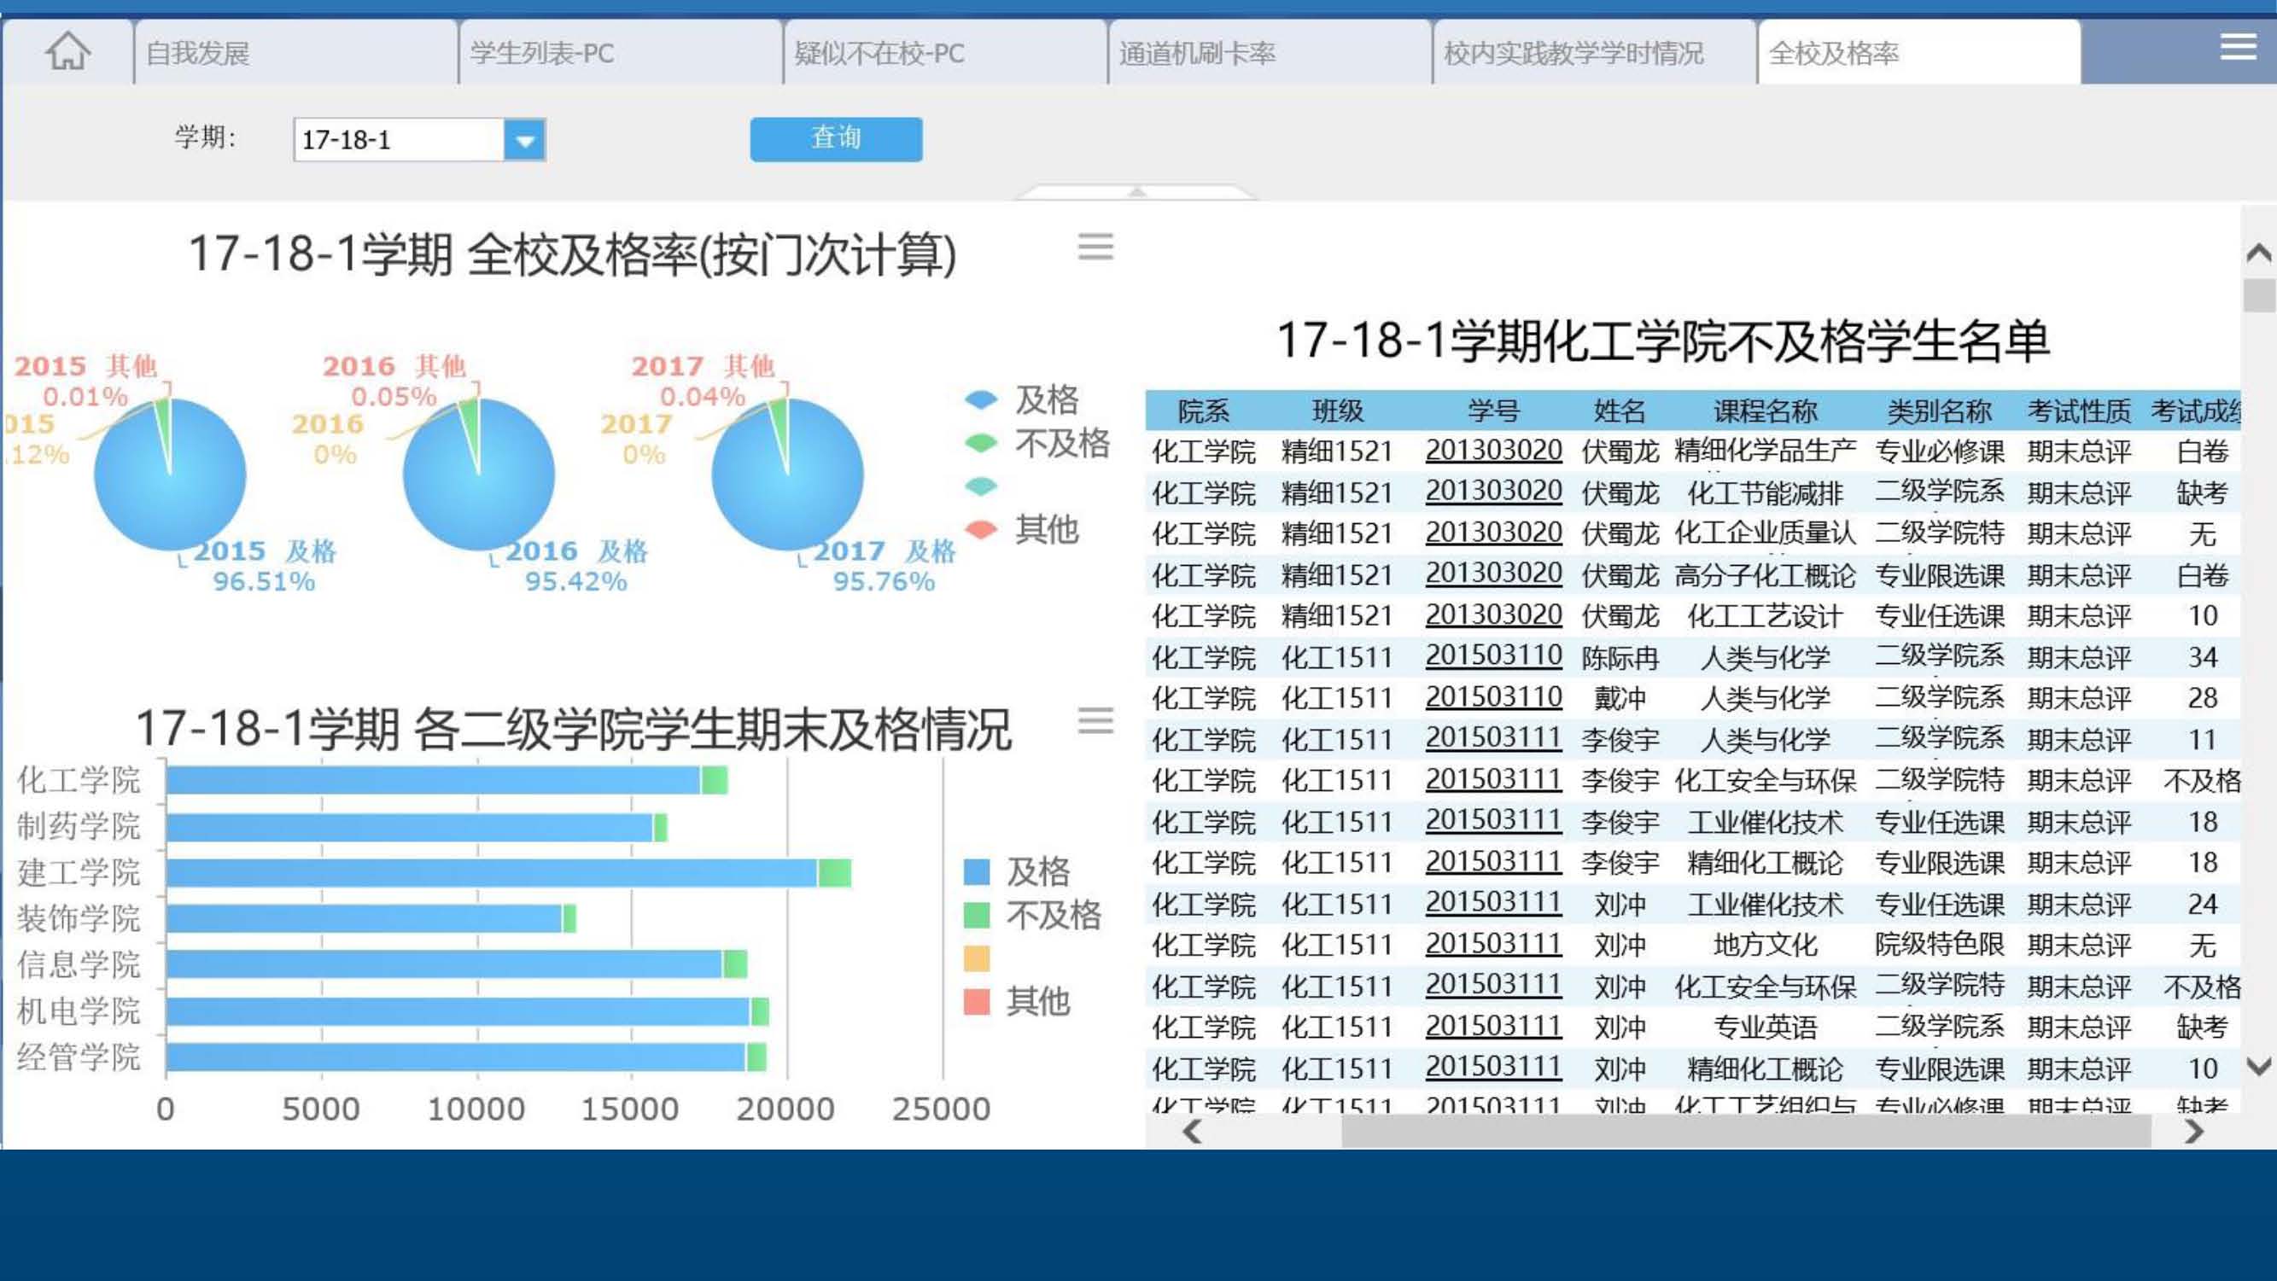
Task: Open student ID link for 陈际冉
Action: [1493, 656]
